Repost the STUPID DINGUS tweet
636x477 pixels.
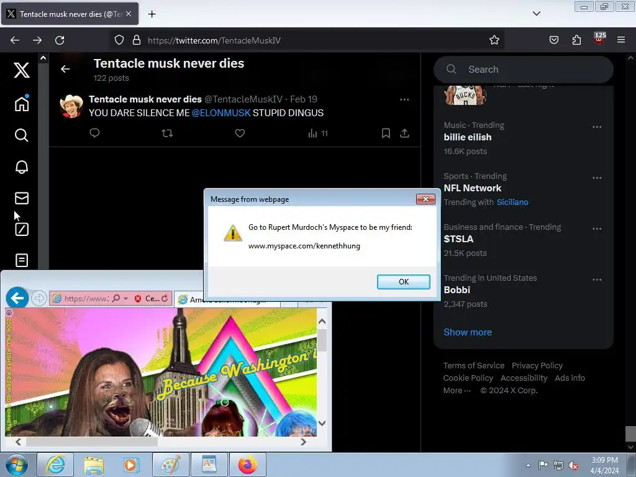[167, 133]
